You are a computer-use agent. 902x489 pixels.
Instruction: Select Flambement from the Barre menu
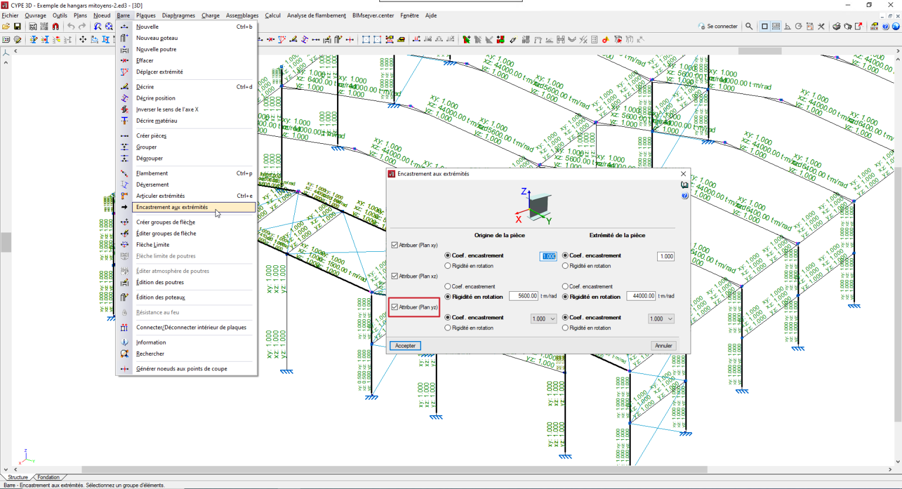[152, 173]
